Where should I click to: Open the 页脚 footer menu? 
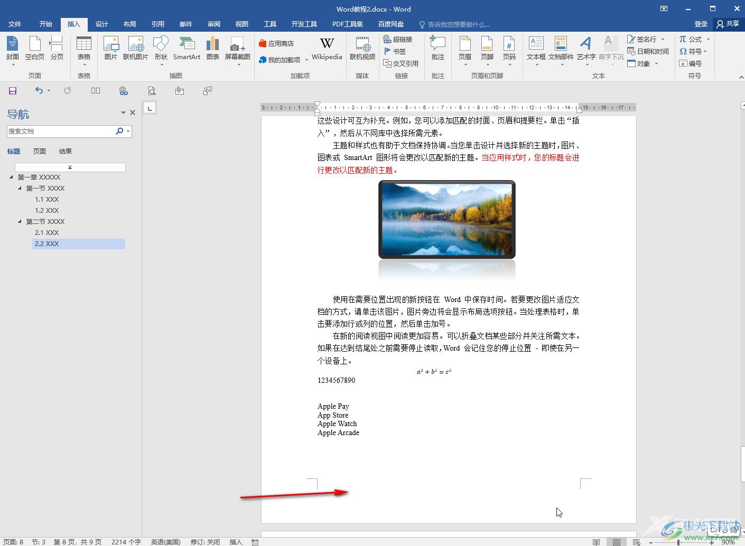487,51
